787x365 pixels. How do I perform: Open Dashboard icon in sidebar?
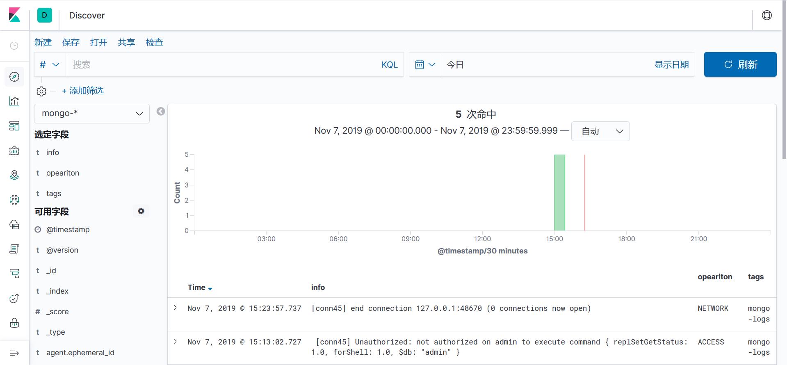pos(14,126)
